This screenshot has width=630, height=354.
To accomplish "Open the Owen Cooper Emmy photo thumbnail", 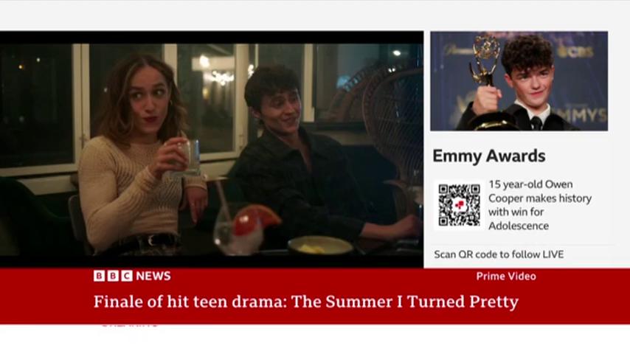I will pos(519,81).
